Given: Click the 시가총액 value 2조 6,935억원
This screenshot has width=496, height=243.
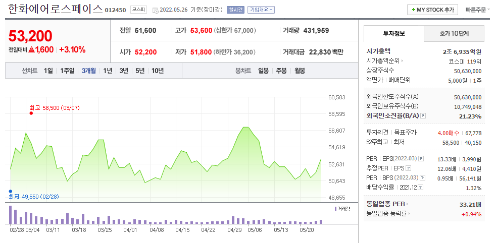Looking at the screenshot, I should [x=463, y=51].
